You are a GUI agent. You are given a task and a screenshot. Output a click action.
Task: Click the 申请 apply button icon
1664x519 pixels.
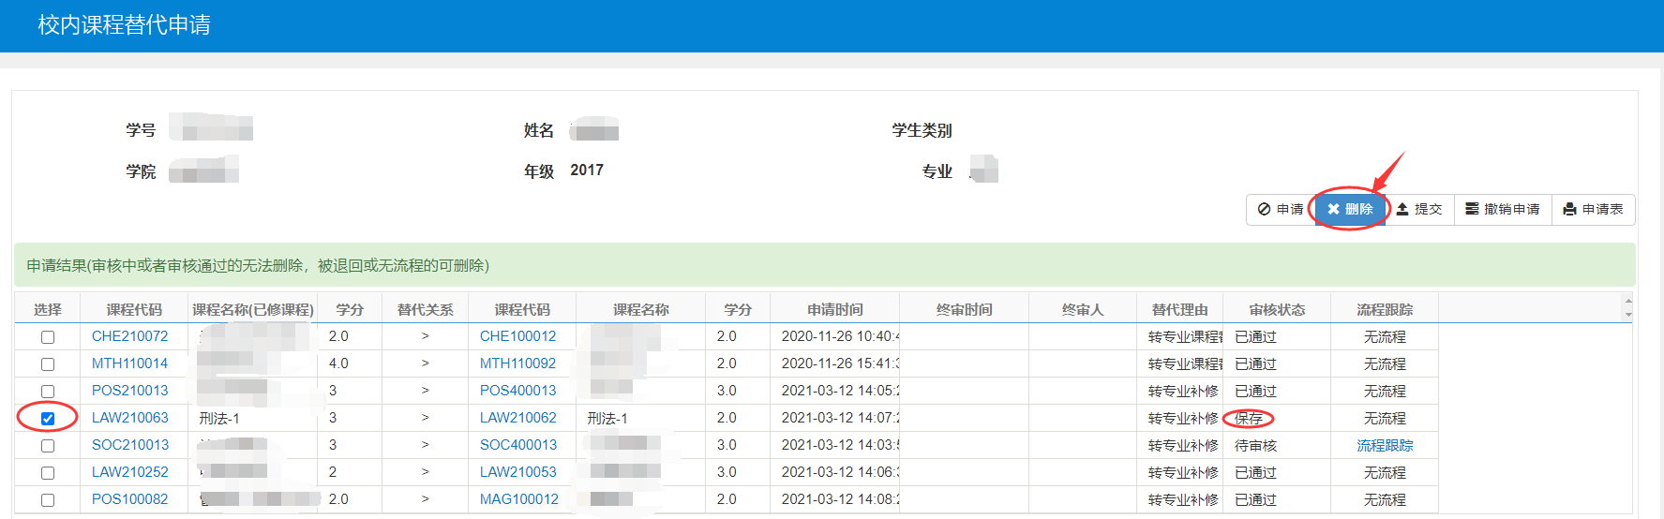(1265, 209)
